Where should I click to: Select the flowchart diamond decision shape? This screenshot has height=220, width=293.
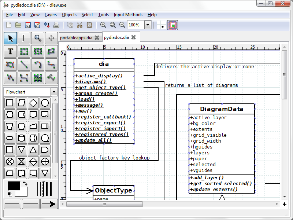coord(33,103)
